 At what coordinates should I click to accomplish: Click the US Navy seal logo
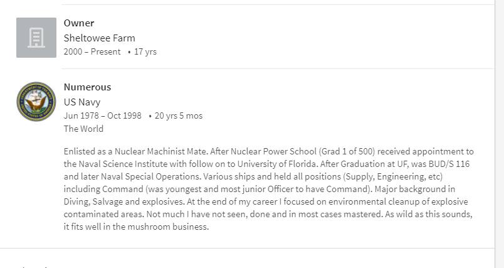36,102
